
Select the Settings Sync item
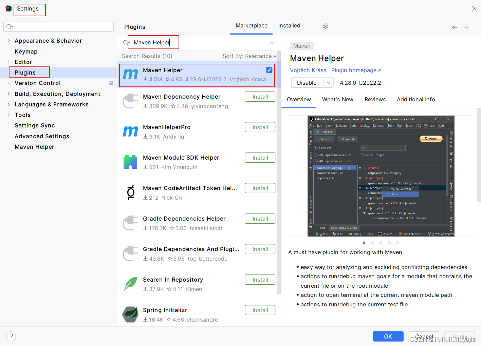(x=35, y=125)
